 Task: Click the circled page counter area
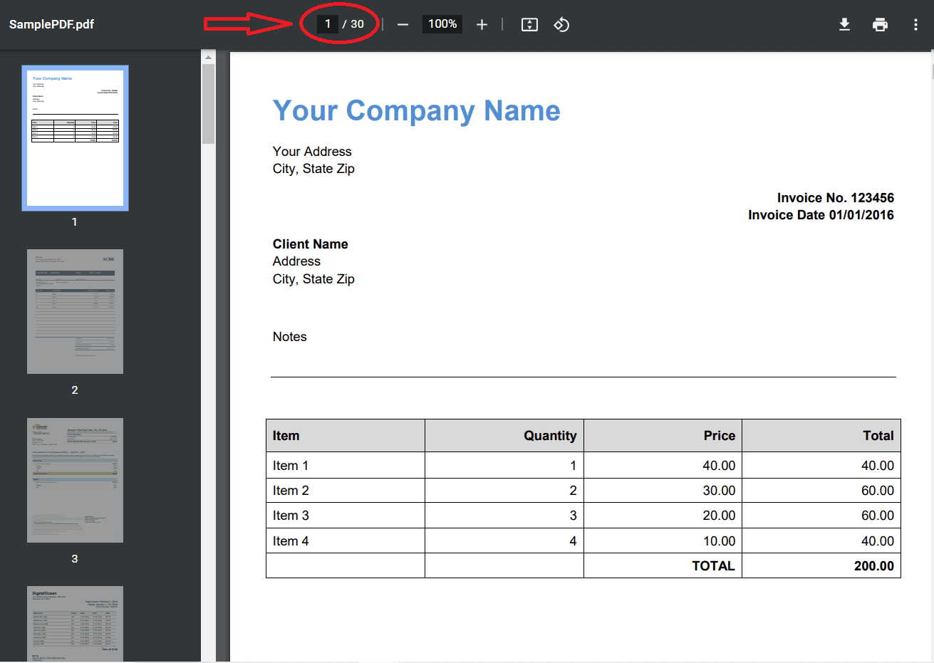click(338, 24)
